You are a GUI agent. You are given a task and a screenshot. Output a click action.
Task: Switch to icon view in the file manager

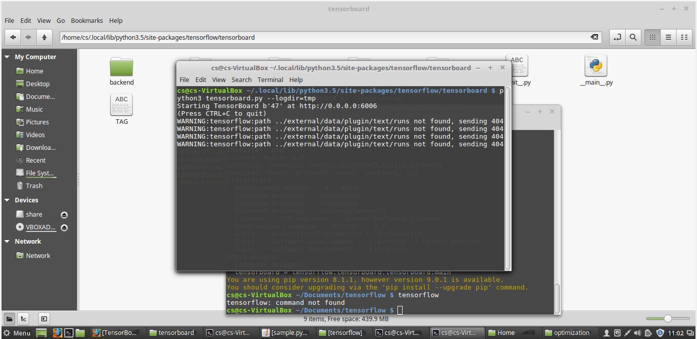[652, 37]
